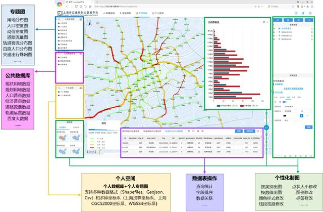
Task: Click the search icon in the left 个人空间 panel
Action: [60, 88]
